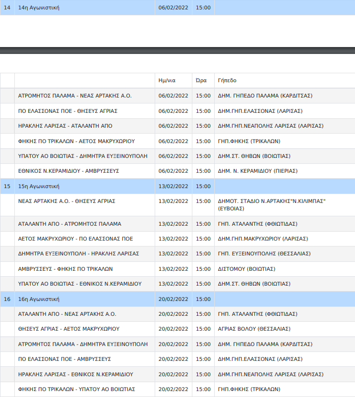
Task: Click date 06/02/2022 in 14η Αγωνιστική row
Action: (173, 7)
